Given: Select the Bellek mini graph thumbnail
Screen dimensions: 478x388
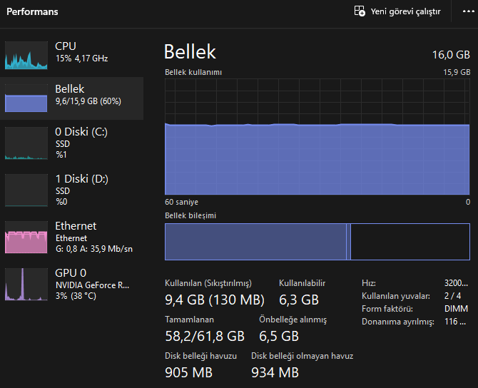Looking at the screenshot, I should point(26,98).
